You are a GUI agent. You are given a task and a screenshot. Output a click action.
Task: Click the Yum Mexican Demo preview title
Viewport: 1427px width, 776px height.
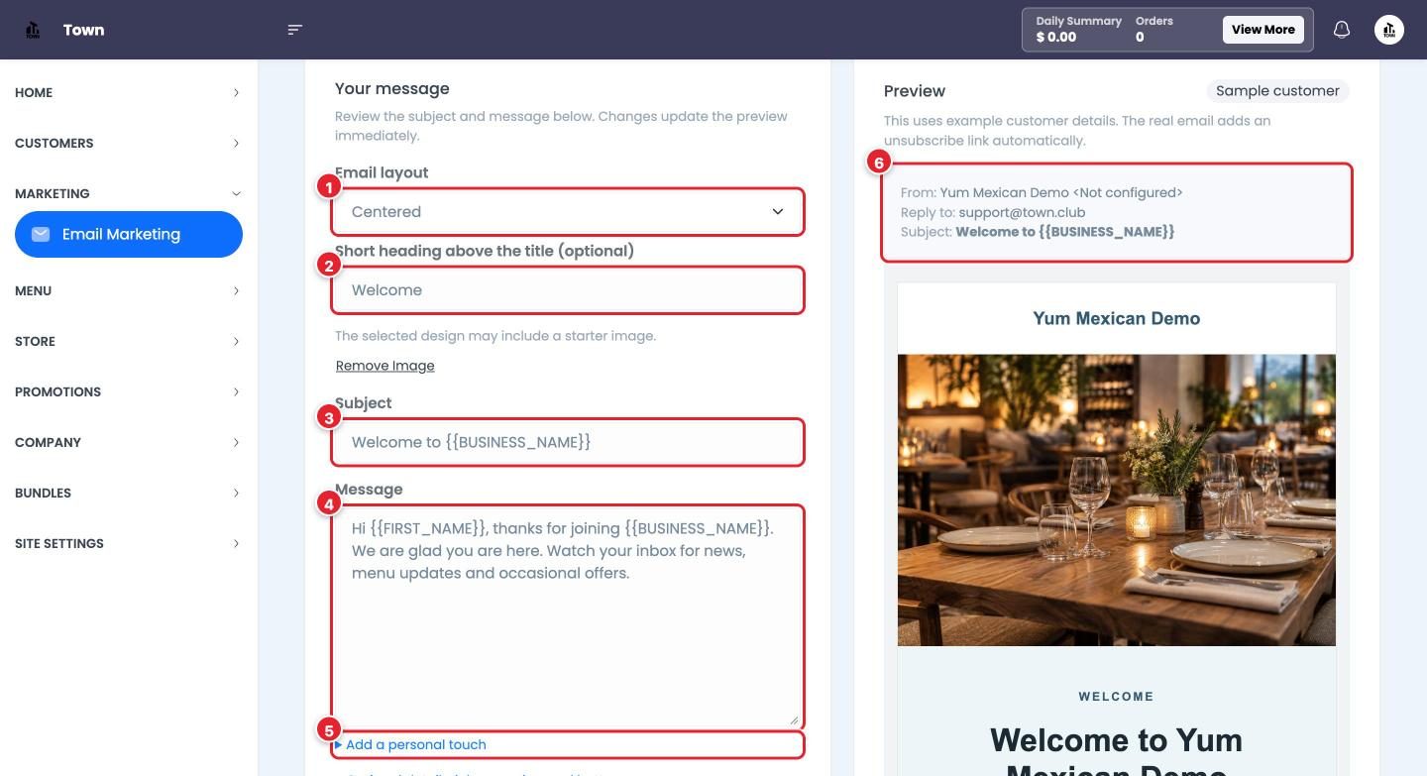click(x=1117, y=318)
